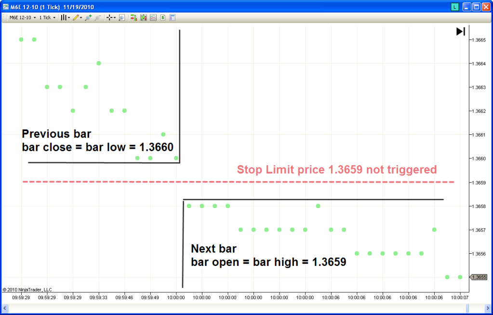Toggle the green L link indicator

tap(454, 7)
